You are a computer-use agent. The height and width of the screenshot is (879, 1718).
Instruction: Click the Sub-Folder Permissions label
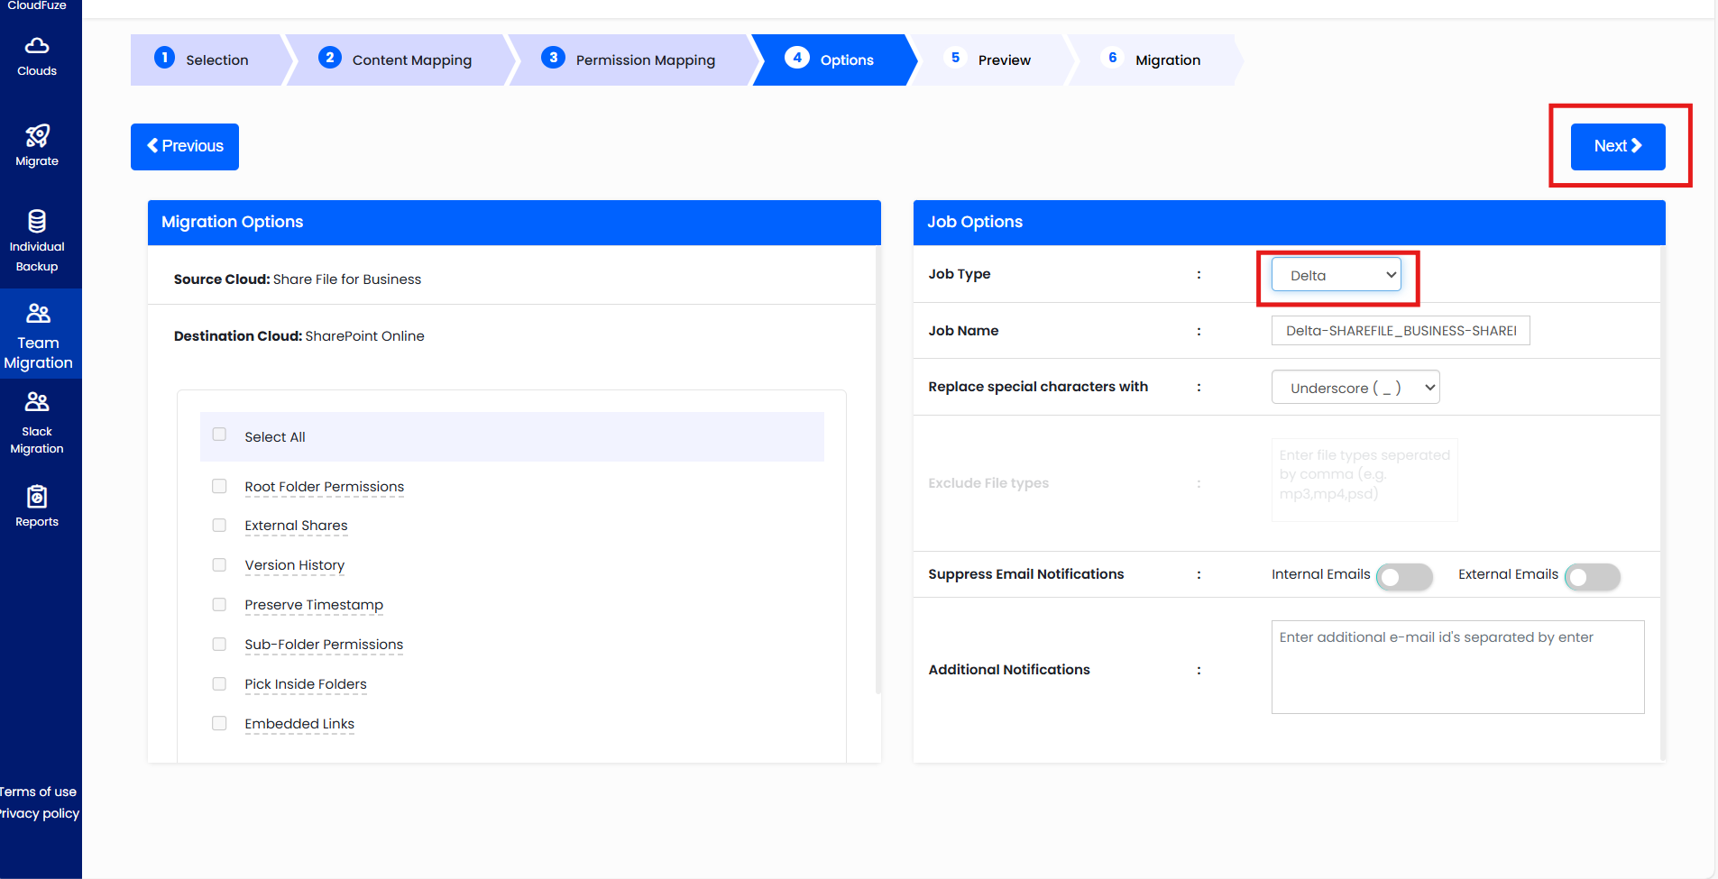click(x=324, y=645)
